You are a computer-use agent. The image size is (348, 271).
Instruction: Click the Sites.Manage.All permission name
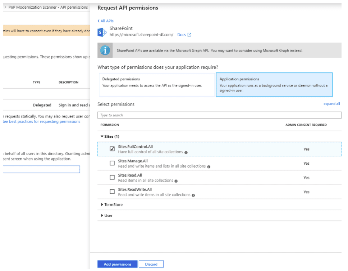pos(133,161)
